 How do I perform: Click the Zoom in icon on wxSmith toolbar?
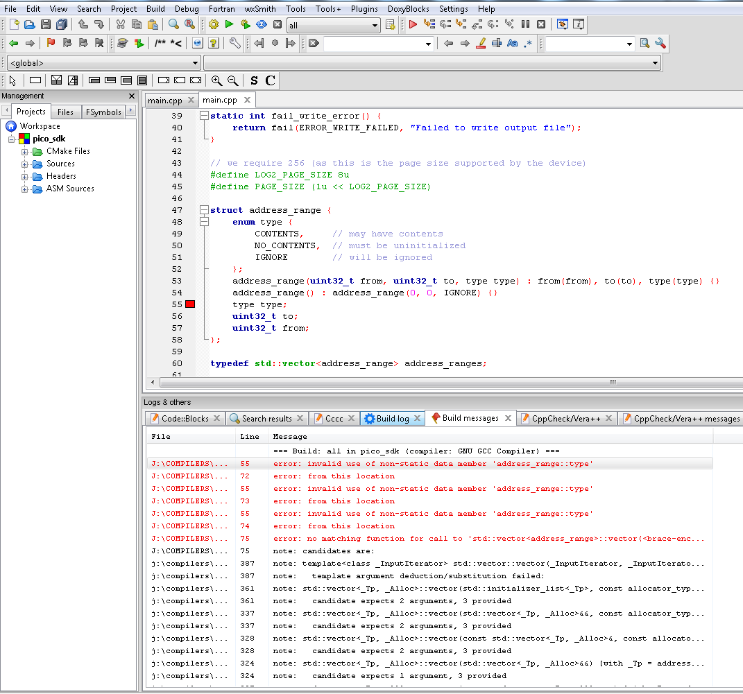click(x=217, y=80)
